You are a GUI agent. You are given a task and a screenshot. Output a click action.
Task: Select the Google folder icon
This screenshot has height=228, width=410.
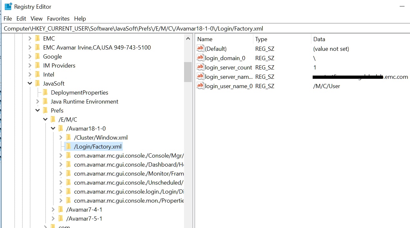click(x=37, y=56)
